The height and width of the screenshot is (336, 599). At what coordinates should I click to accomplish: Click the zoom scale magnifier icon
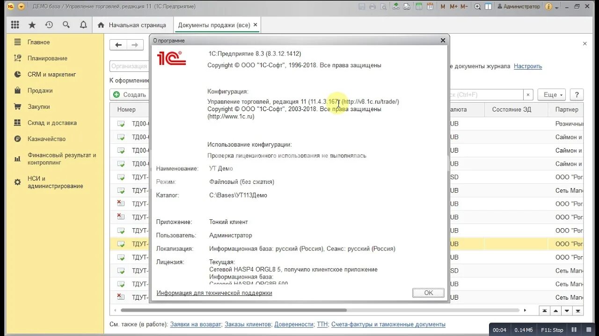477,7
